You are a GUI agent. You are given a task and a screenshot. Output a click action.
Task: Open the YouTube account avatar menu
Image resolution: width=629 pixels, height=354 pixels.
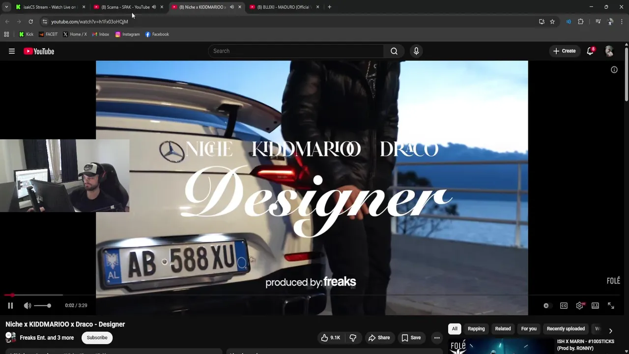[609, 51]
